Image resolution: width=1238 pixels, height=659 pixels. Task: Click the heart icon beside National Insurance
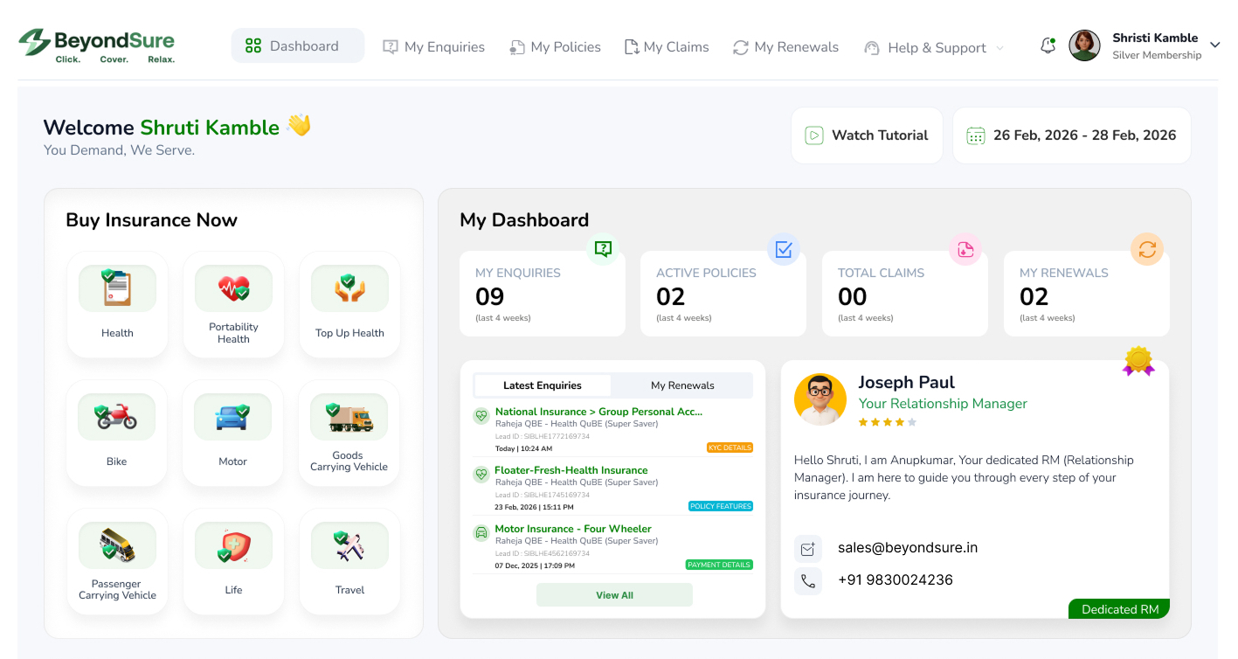pos(481,416)
